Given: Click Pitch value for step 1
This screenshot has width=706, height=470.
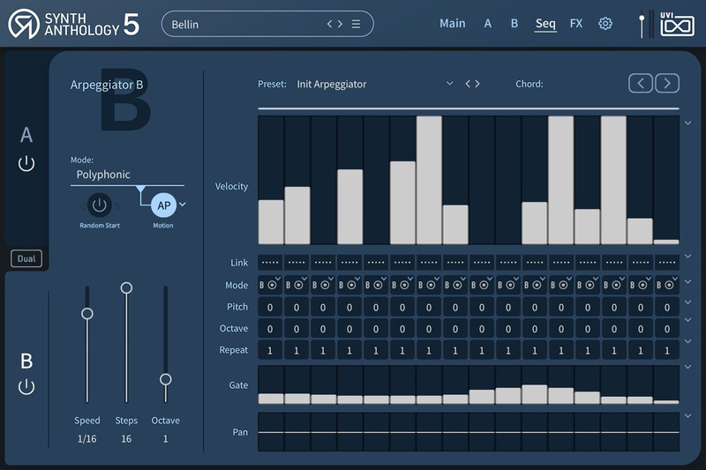Looking at the screenshot, I should (270, 307).
